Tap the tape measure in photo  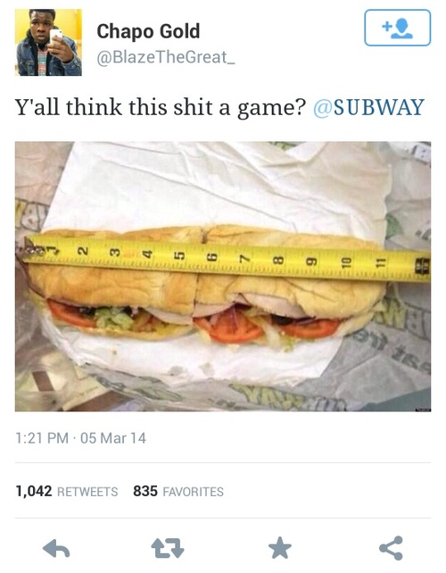pos(227,258)
